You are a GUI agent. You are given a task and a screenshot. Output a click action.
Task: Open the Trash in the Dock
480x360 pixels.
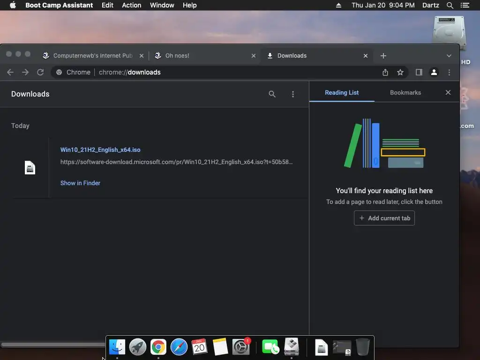pos(362,347)
